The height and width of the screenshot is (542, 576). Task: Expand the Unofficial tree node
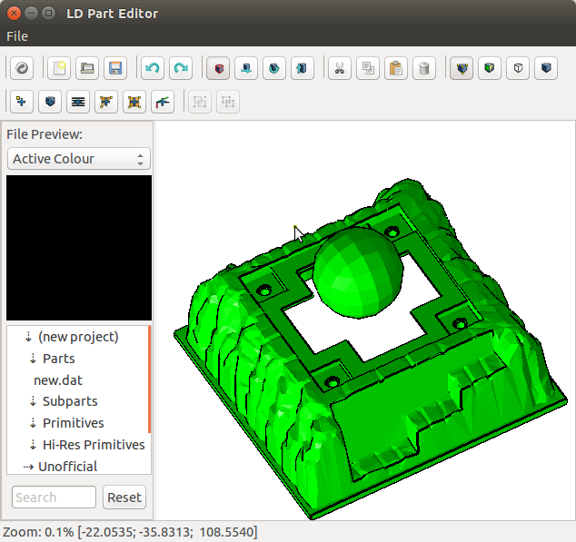[28, 467]
